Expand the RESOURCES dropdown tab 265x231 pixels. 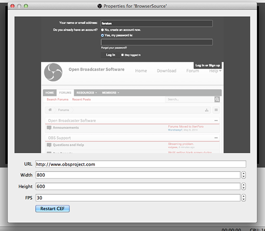pos(87,93)
